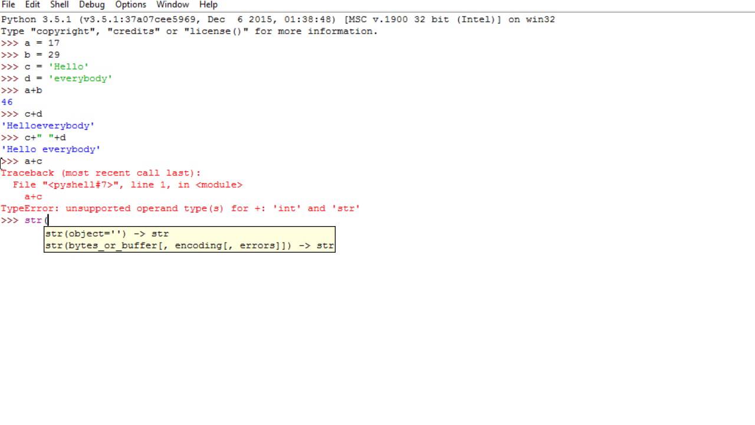Click the Traceback (most recent call last) line

tap(101, 173)
